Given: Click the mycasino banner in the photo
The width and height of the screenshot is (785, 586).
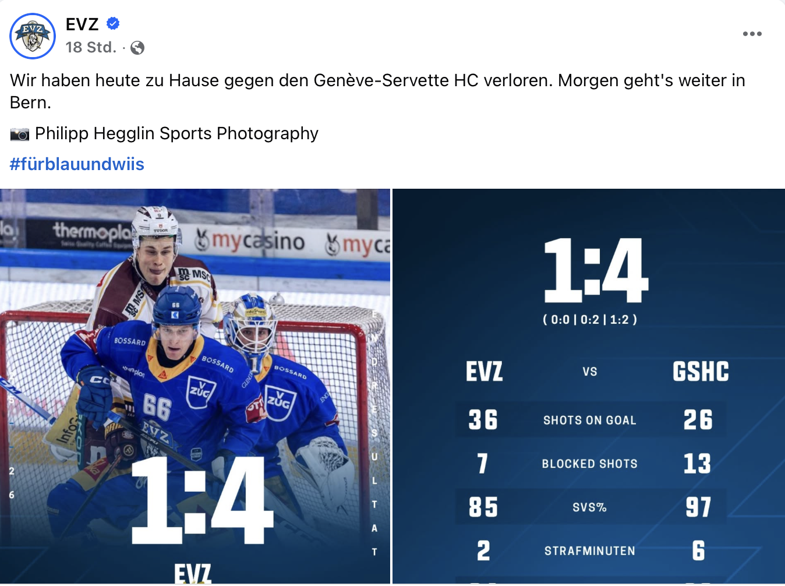Looking at the screenshot, I should [x=250, y=241].
